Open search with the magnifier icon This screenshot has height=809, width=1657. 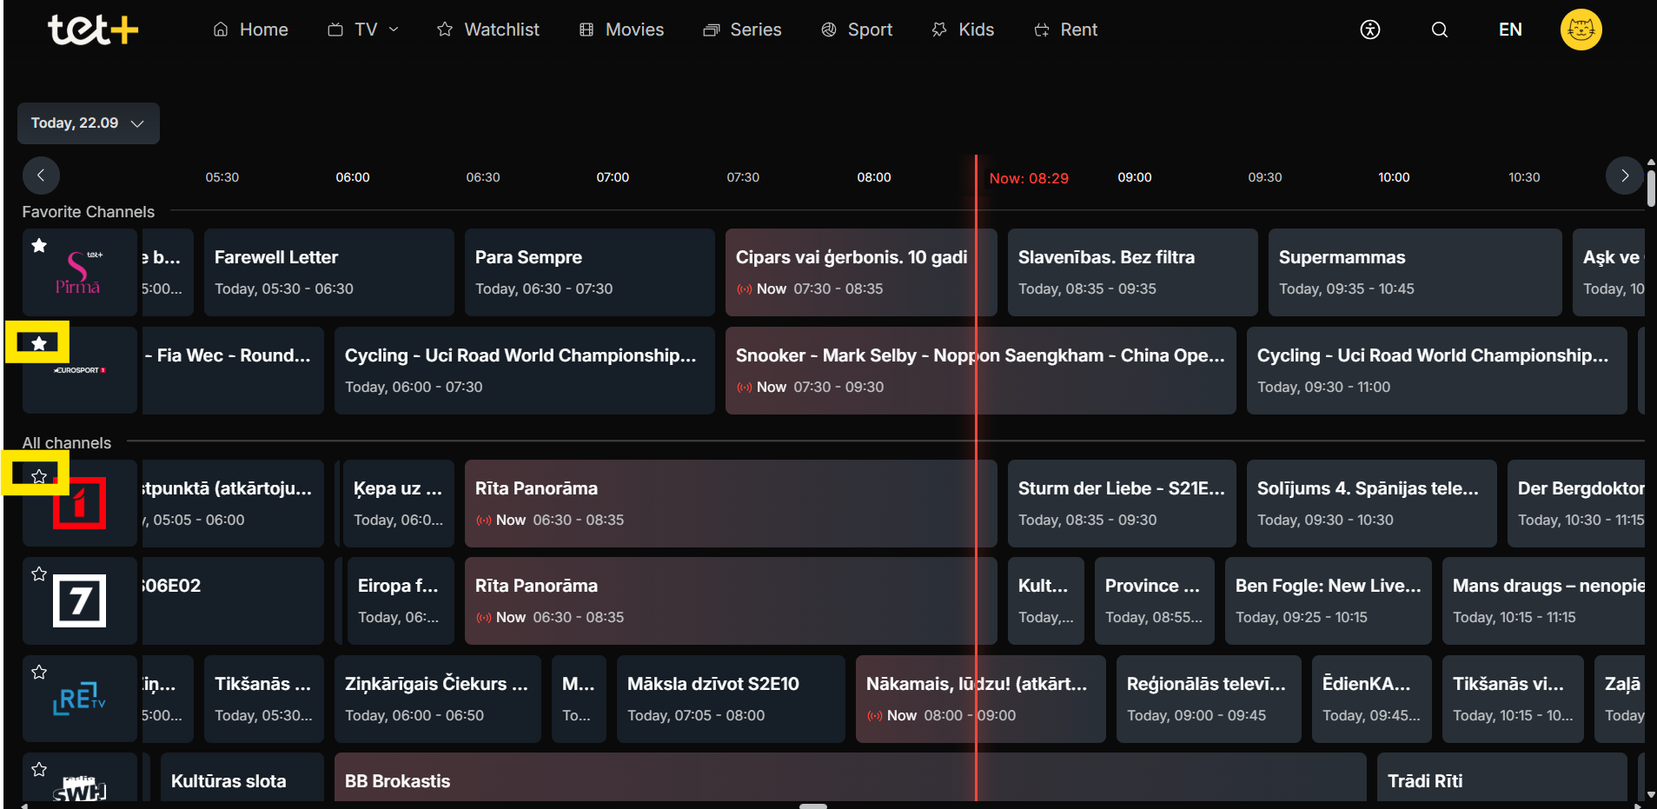point(1440,30)
